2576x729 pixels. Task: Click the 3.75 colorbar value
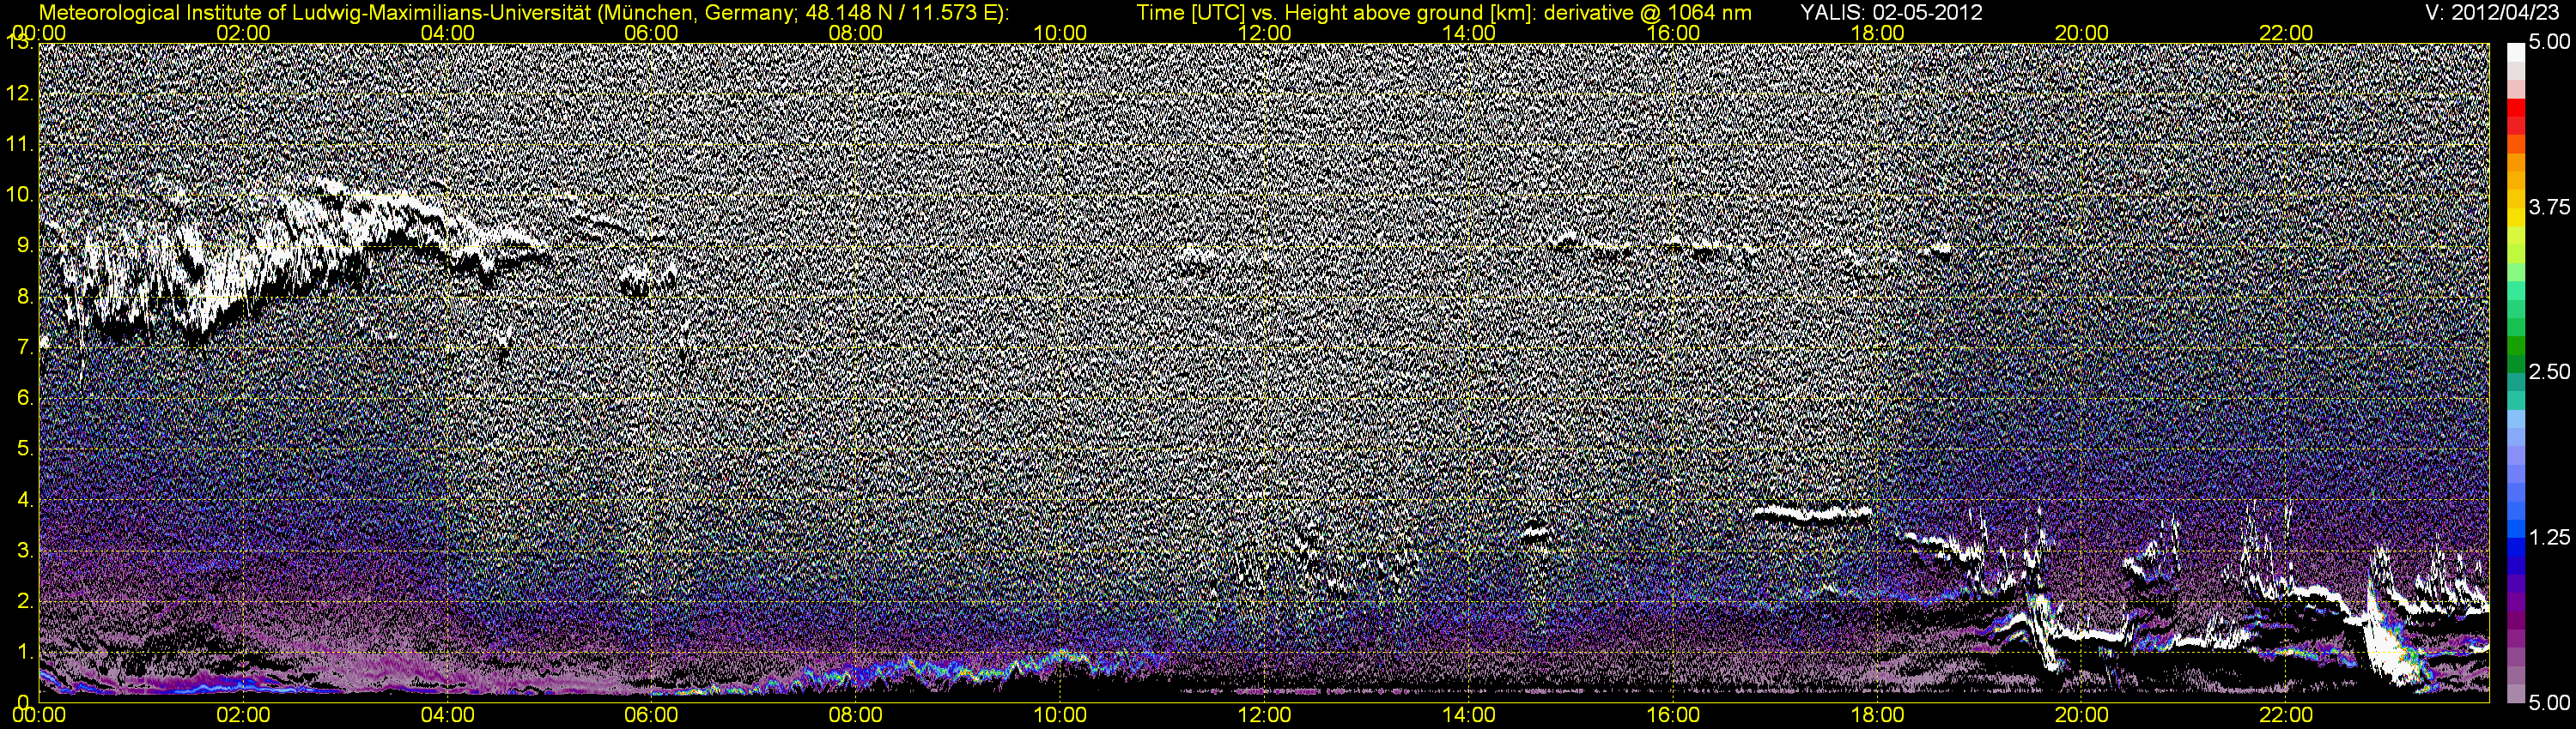point(2549,208)
